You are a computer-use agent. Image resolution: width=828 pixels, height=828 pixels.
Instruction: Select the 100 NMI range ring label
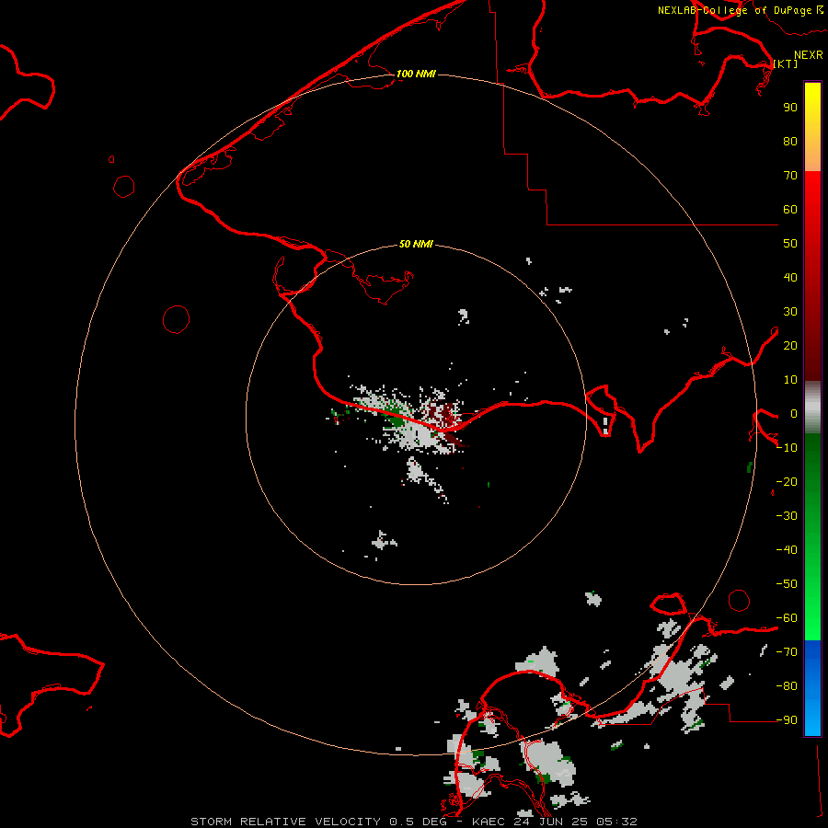point(416,74)
